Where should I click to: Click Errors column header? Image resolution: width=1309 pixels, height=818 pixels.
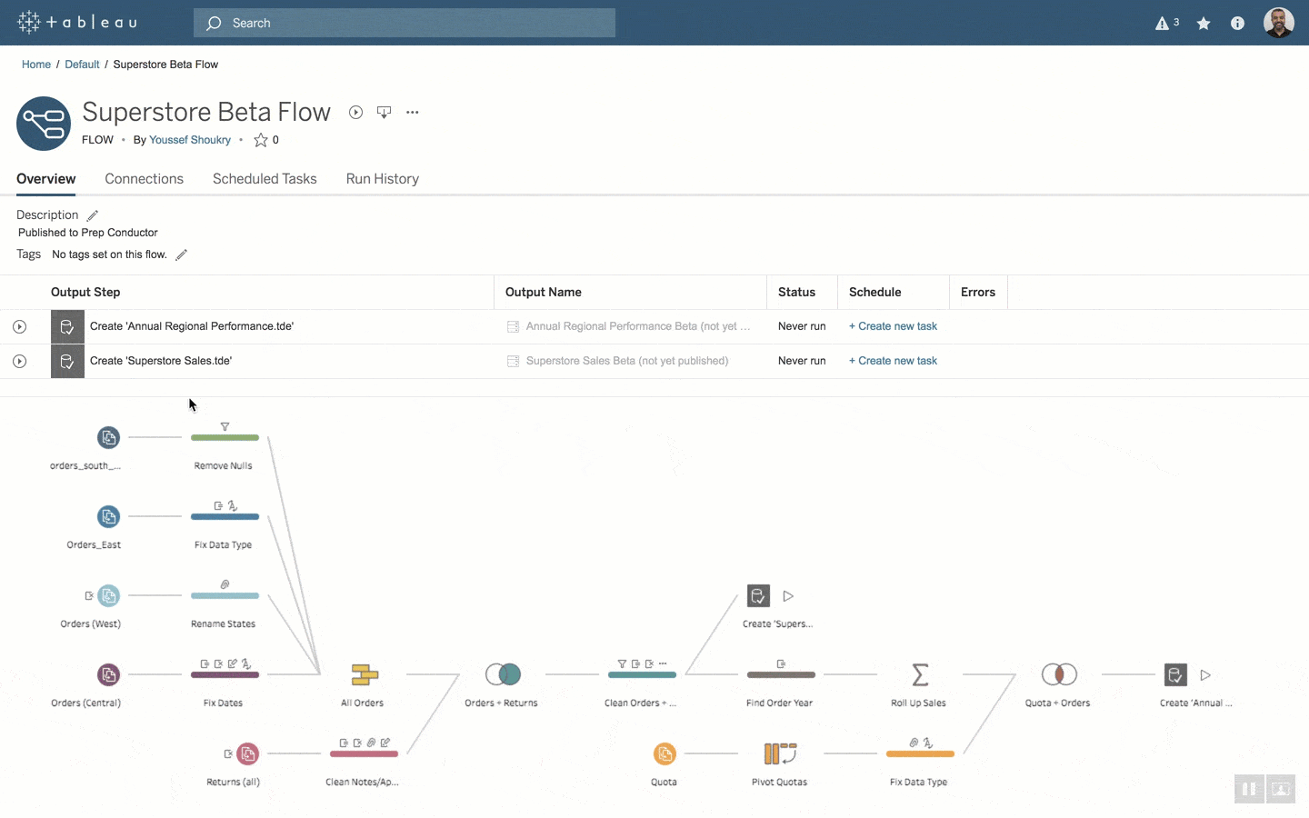(978, 292)
